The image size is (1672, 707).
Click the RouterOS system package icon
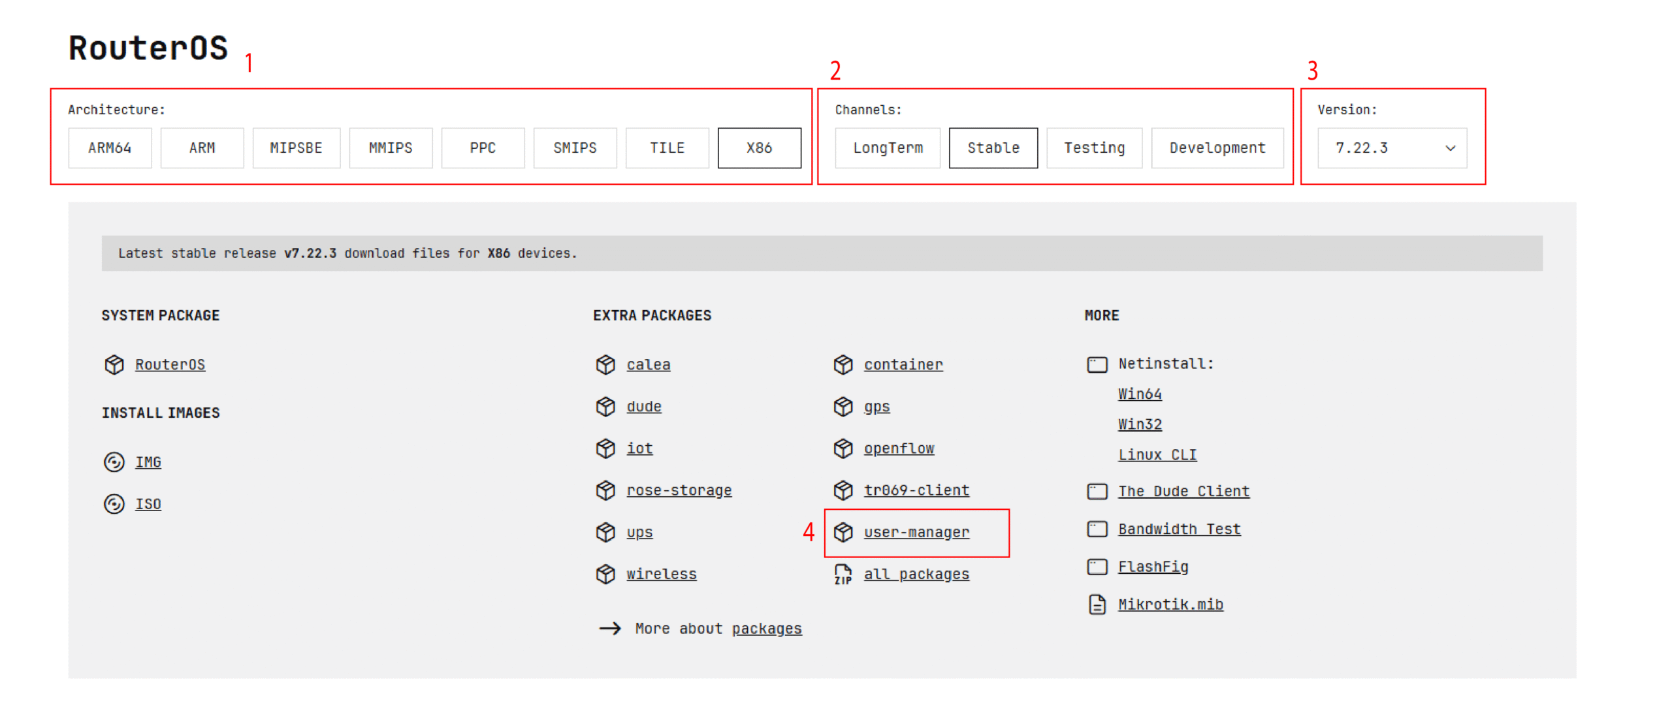click(114, 364)
